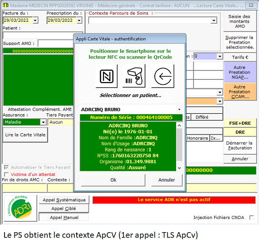Image resolution: width=260 pixels, height=248 pixels.
Task: Enable Injection Fichiers CNDA checkbox
Action: pos(251,218)
